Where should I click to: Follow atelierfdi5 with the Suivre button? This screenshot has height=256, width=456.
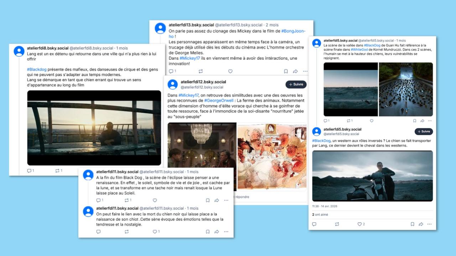pyautogui.click(x=424, y=132)
